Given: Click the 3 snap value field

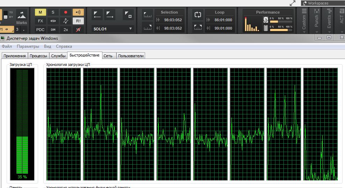Looking at the screenshot, I should click(17, 29).
